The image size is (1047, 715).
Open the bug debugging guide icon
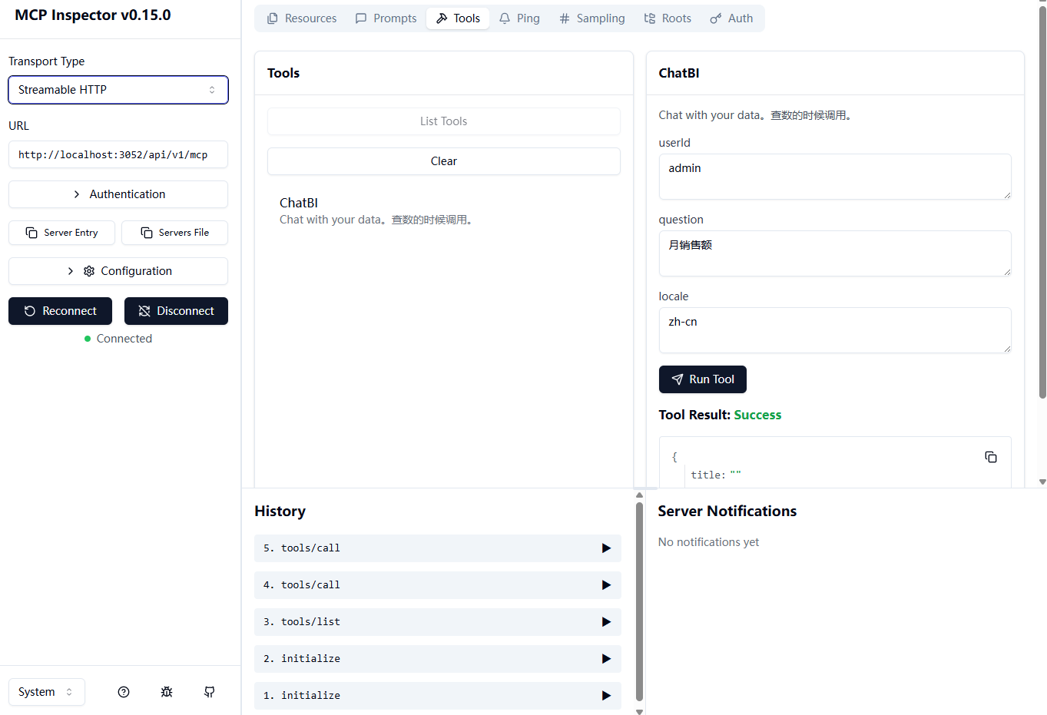click(x=167, y=692)
